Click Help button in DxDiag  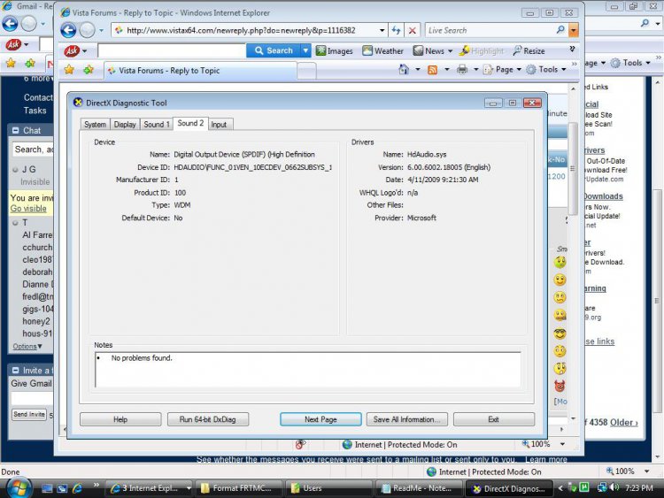120,419
